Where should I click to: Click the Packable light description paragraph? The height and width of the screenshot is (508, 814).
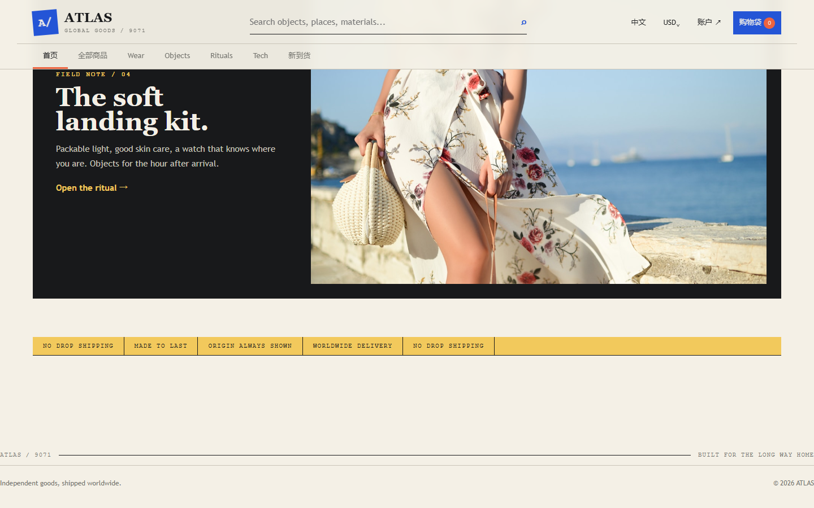[x=166, y=156]
